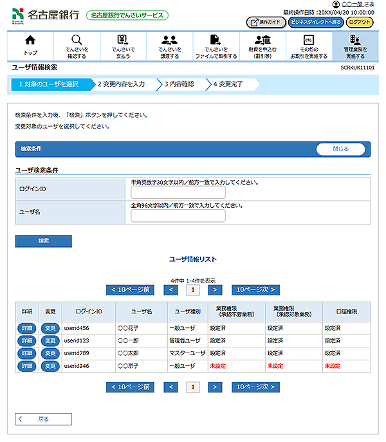Click 変更 for userid123
This screenshot has width=386, height=442.
[x=50, y=340]
